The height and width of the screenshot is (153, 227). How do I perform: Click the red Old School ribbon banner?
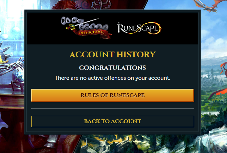pos(93,34)
